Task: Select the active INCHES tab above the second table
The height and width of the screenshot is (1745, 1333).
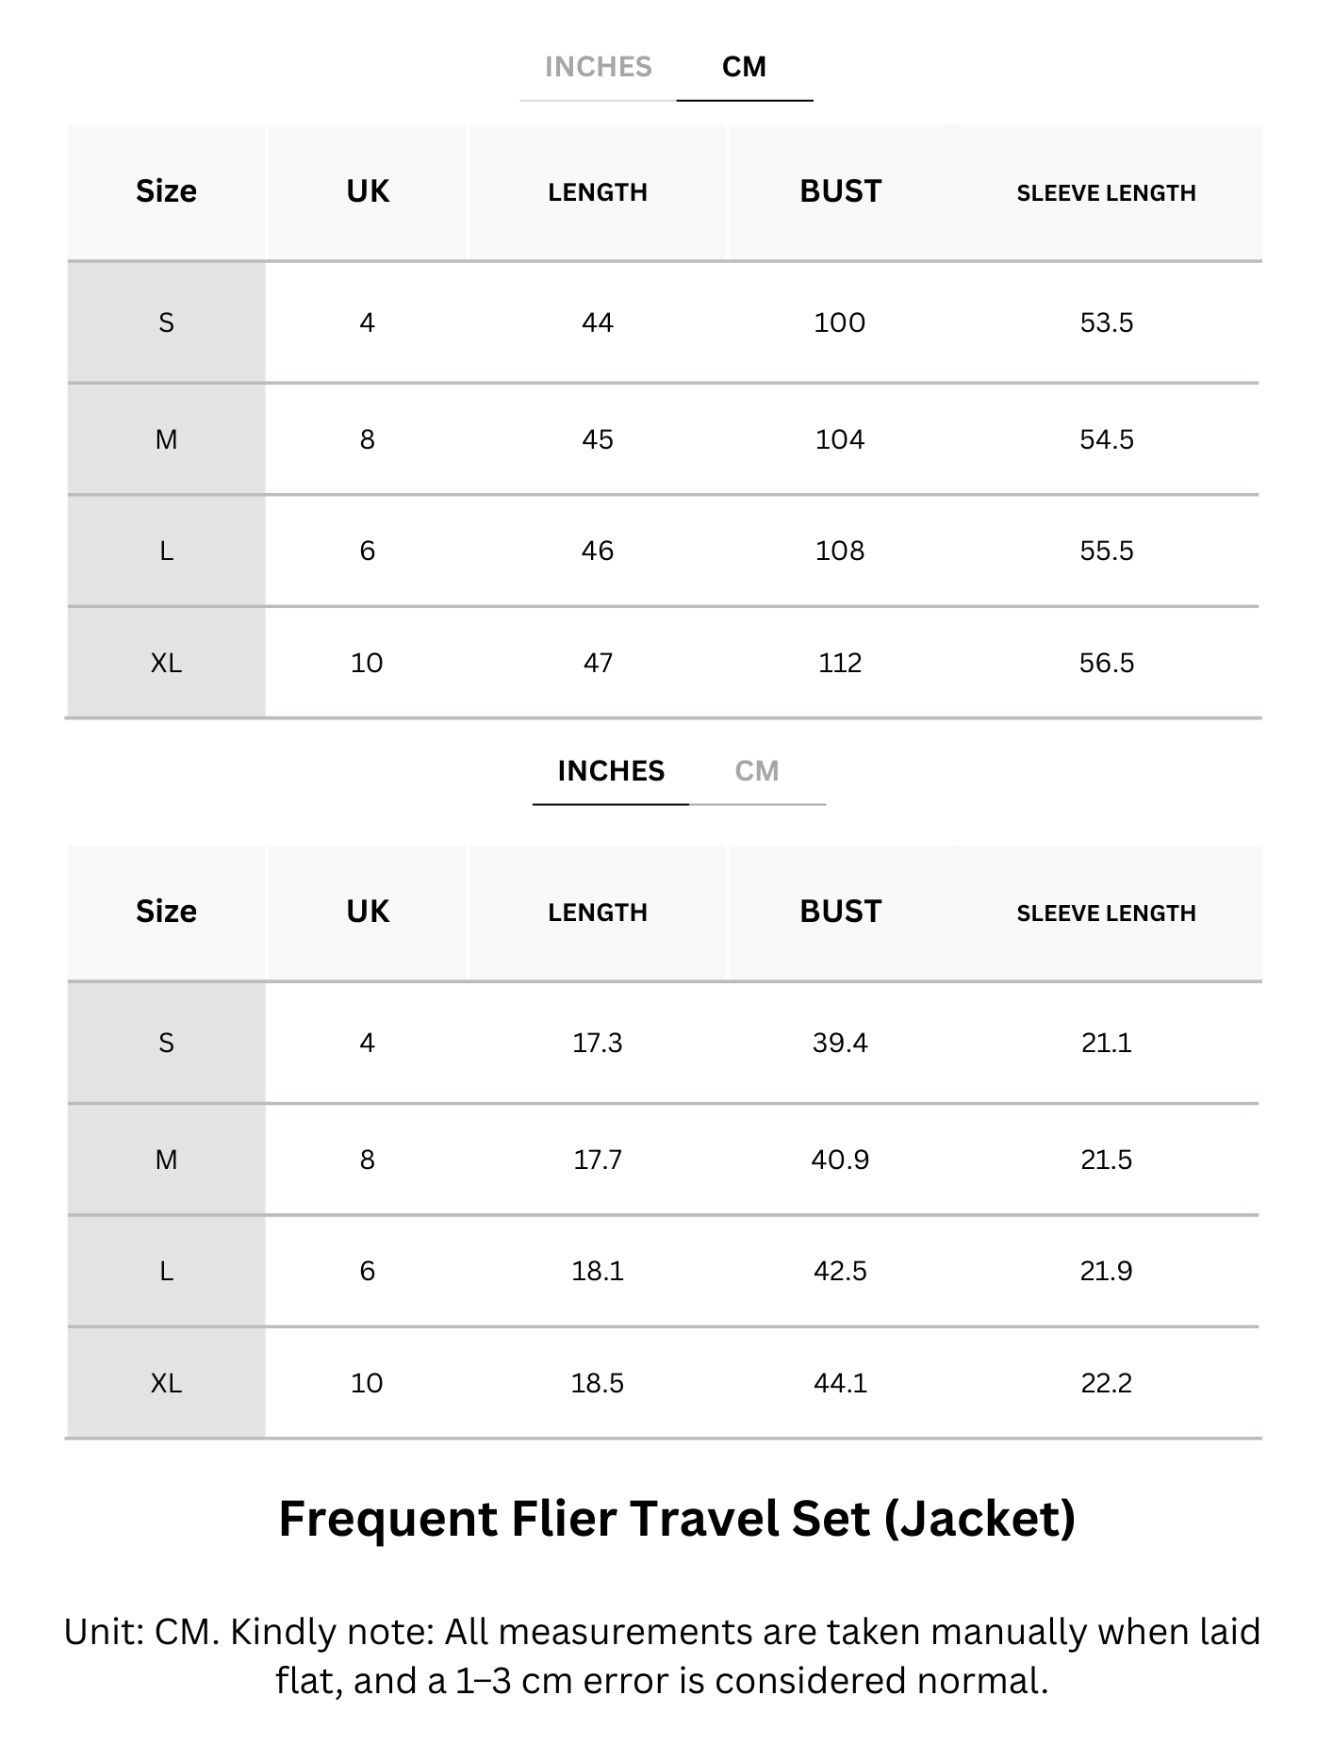Action: [611, 771]
